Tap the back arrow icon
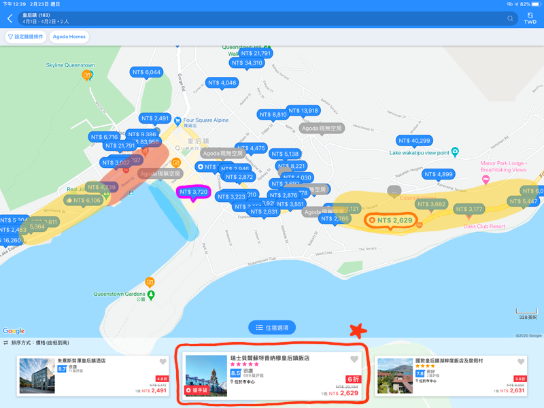The height and width of the screenshot is (408, 544). pyautogui.click(x=10, y=18)
